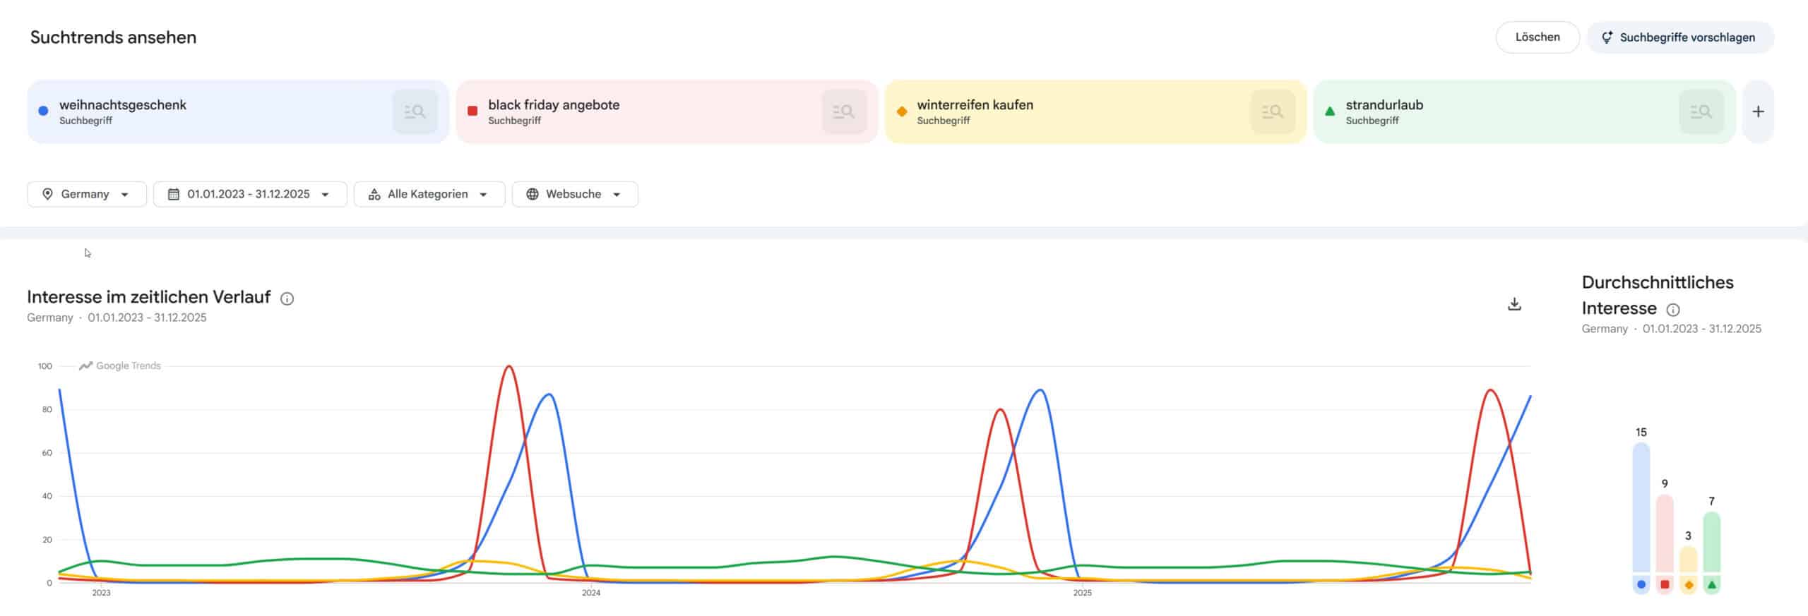
Task: Expand the date range dropdown arrow
Action: (x=326, y=195)
